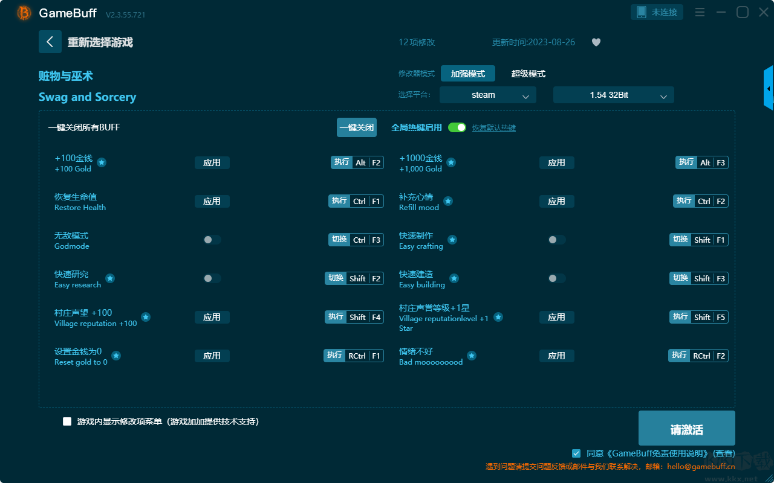Switch to 超级模式 trainer mode tab
The width and height of the screenshot is (774, 483).
tap(528, 74)
